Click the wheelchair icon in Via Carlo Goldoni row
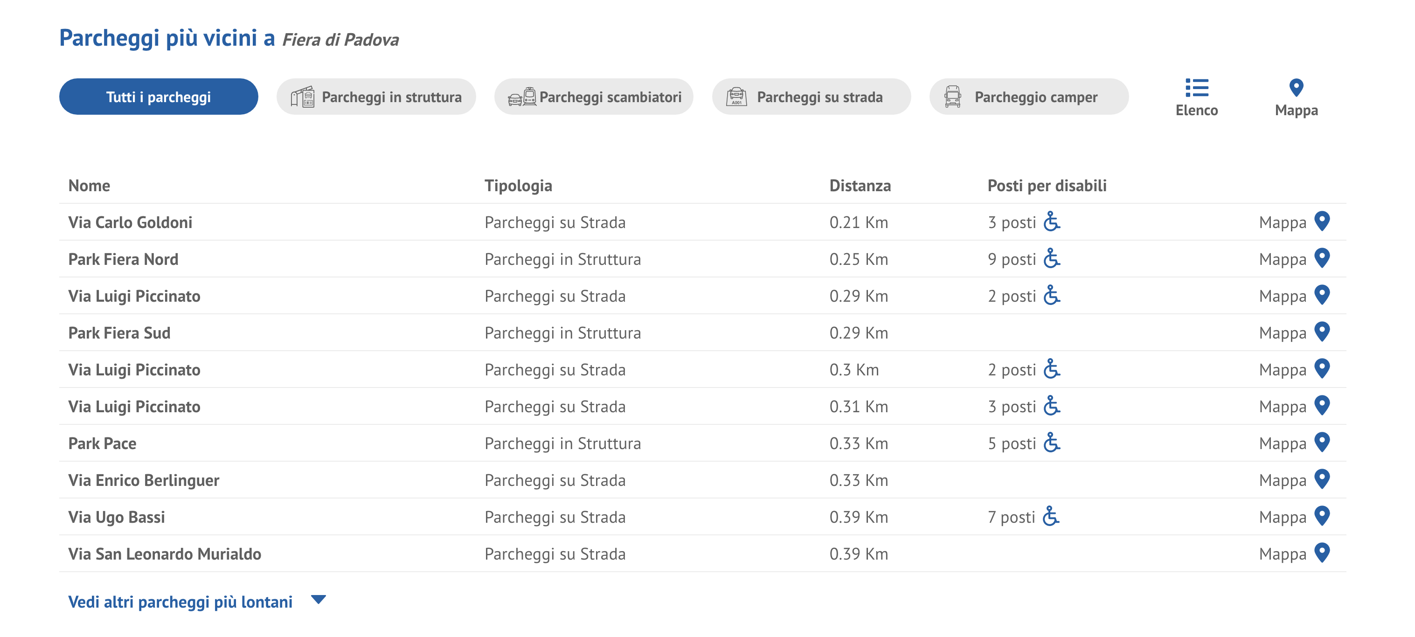This screenshot has height=637, width=1415. (x=1051, y=222)
